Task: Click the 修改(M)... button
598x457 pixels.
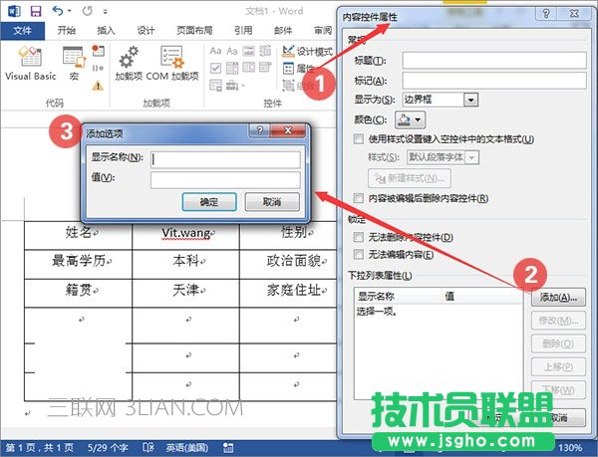Action: [558, 321]
